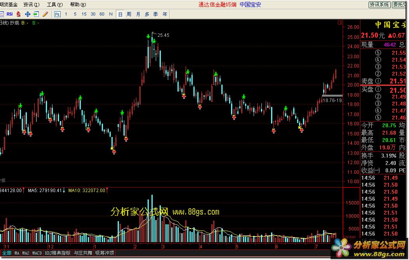Click the sell-2 price 21.52

(399, 74)
